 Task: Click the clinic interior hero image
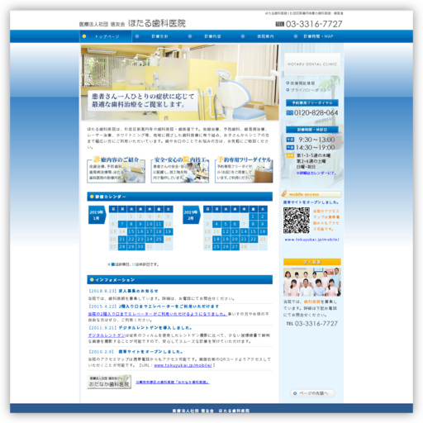pyautogui.click(x=180, y=83)
